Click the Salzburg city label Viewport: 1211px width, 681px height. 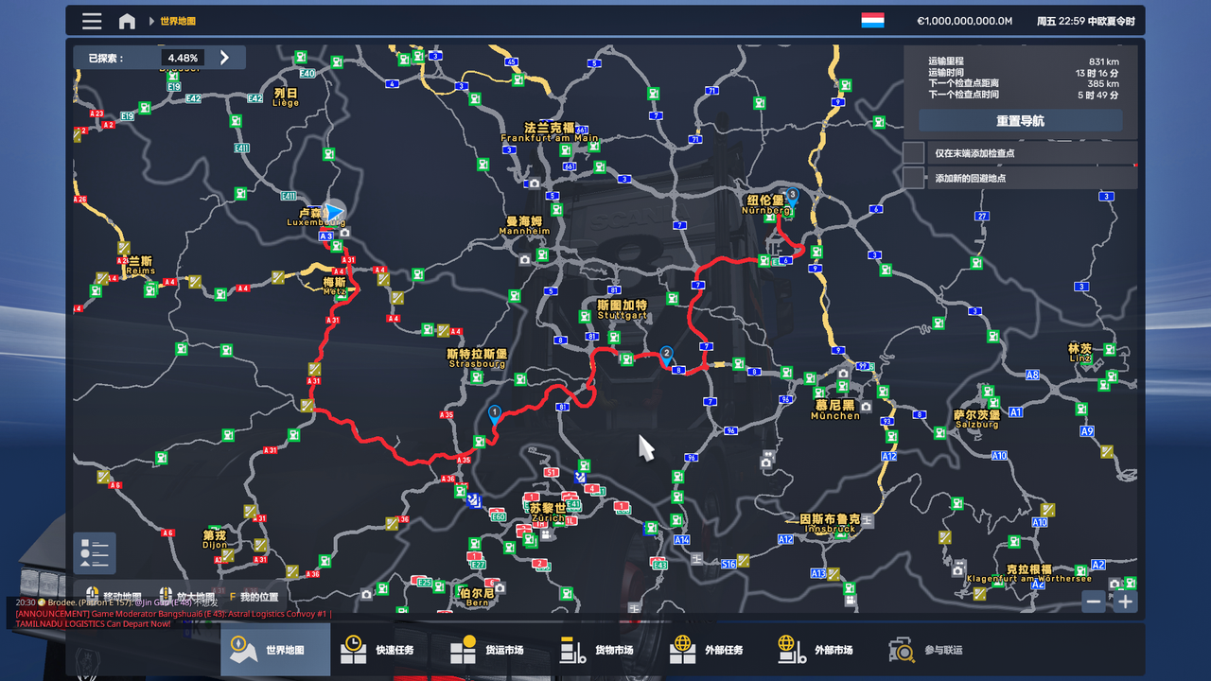click(x=976, y=419)
